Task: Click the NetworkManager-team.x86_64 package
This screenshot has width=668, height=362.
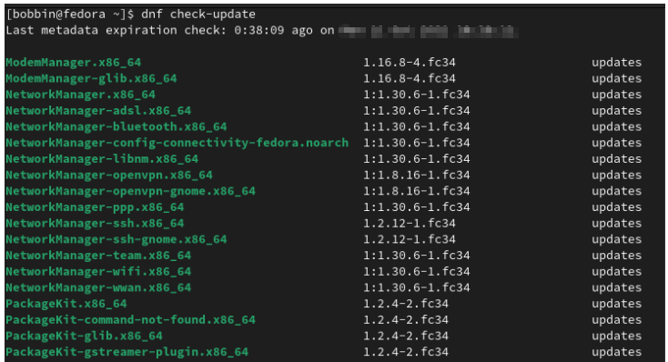Action: tap(98, 256)
